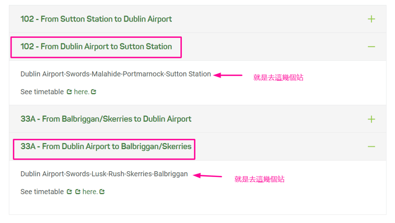The image size is (395, 223).
Task: Click the route text 'Dublin Airport-Swords-Malahide-Portmarnock-Sutton Station'
Action: point(115,74)
